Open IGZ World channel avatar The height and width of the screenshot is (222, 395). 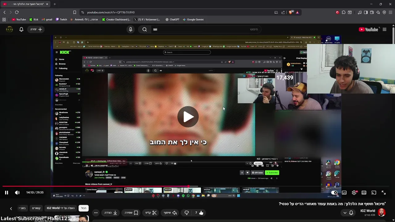pos(382,212)
